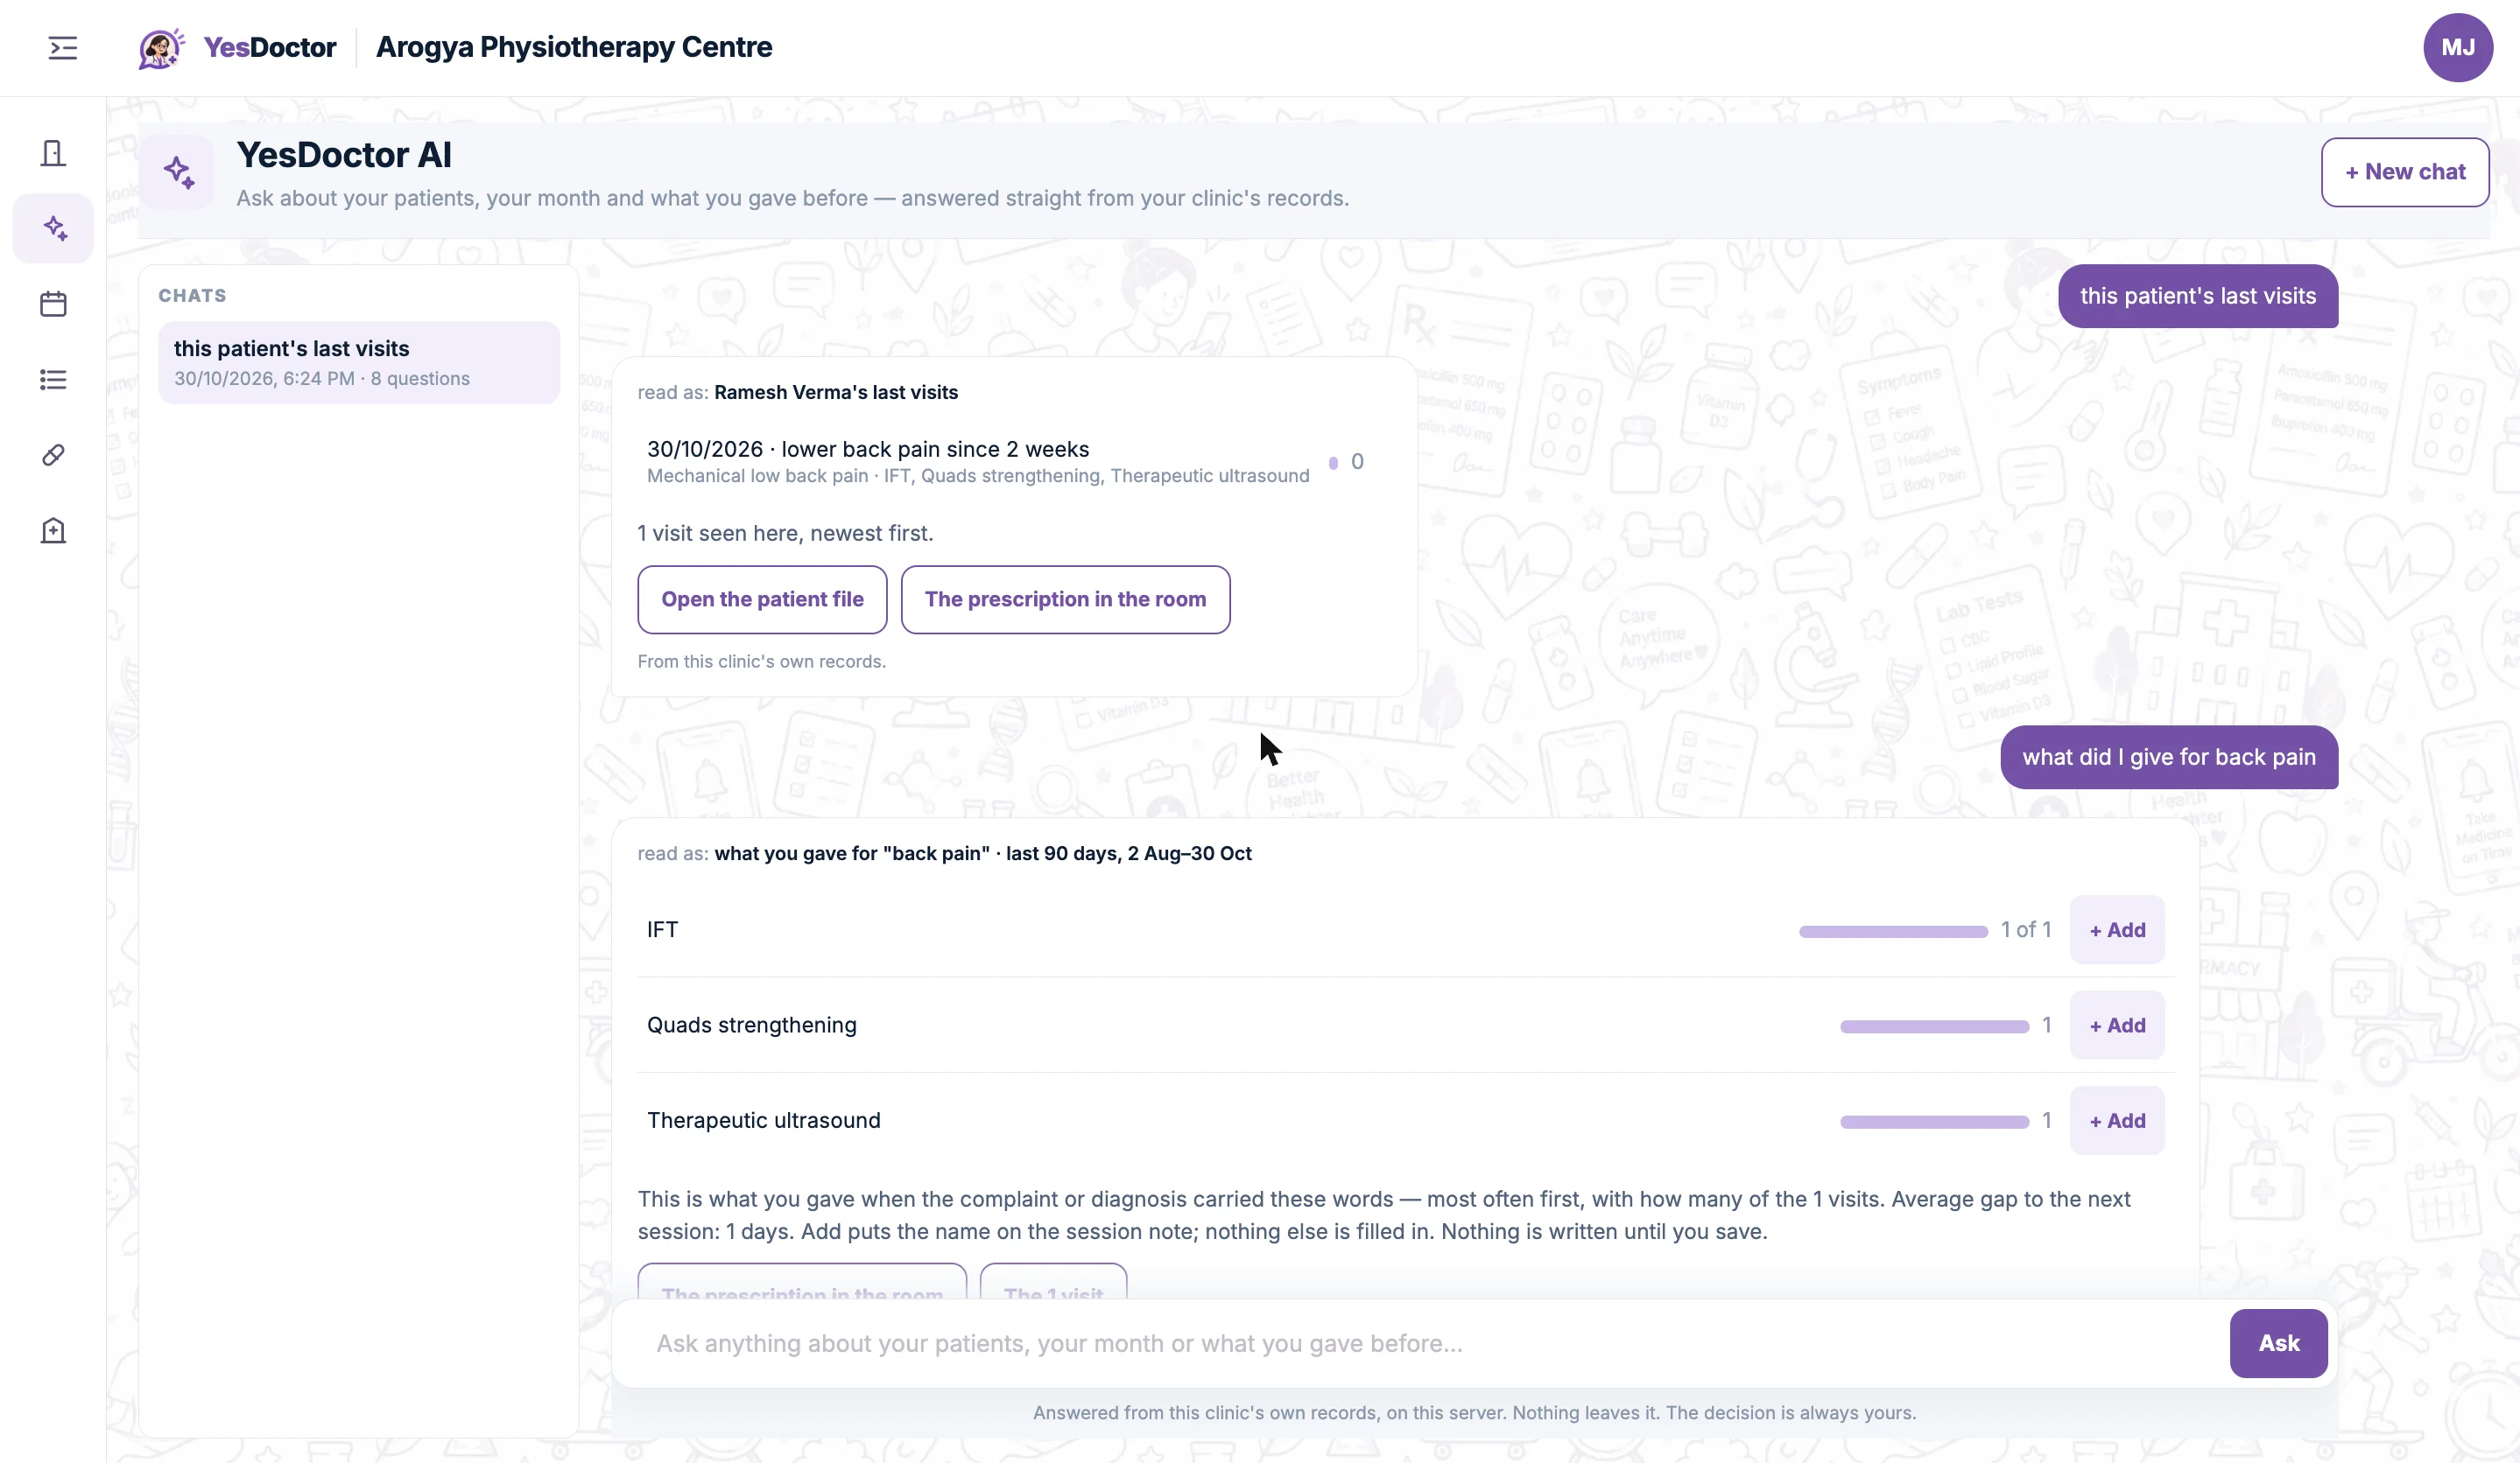The height and width of the screenshot is (1463, 2520).
Task: Click the Quads strengthening treatment name
Action: point(751,1025)
